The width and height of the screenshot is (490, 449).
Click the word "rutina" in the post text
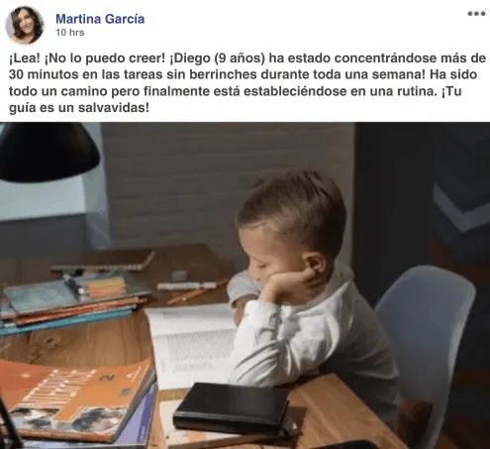(x=413, y=91)
